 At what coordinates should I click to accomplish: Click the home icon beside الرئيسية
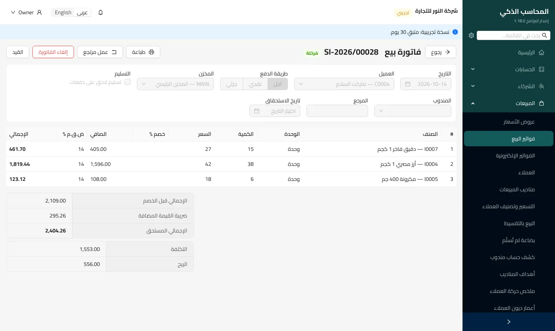pyautogui.click(x=542, y=52)
